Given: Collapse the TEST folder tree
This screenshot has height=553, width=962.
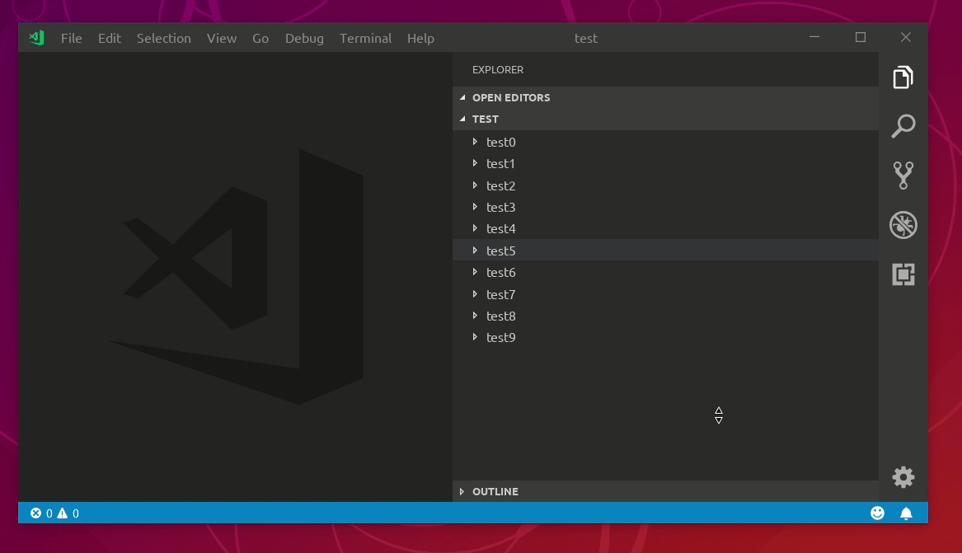Looking at the screenshot, I should 462,119.
